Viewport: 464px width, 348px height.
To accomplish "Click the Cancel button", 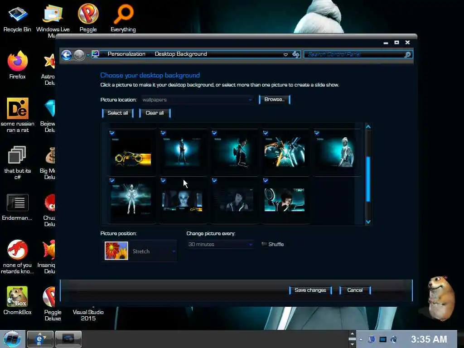I will (x=355, y=290).
